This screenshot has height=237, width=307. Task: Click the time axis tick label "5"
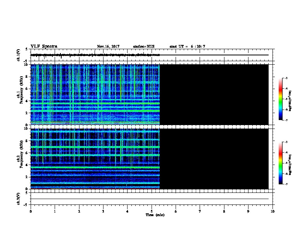(152, 211)
